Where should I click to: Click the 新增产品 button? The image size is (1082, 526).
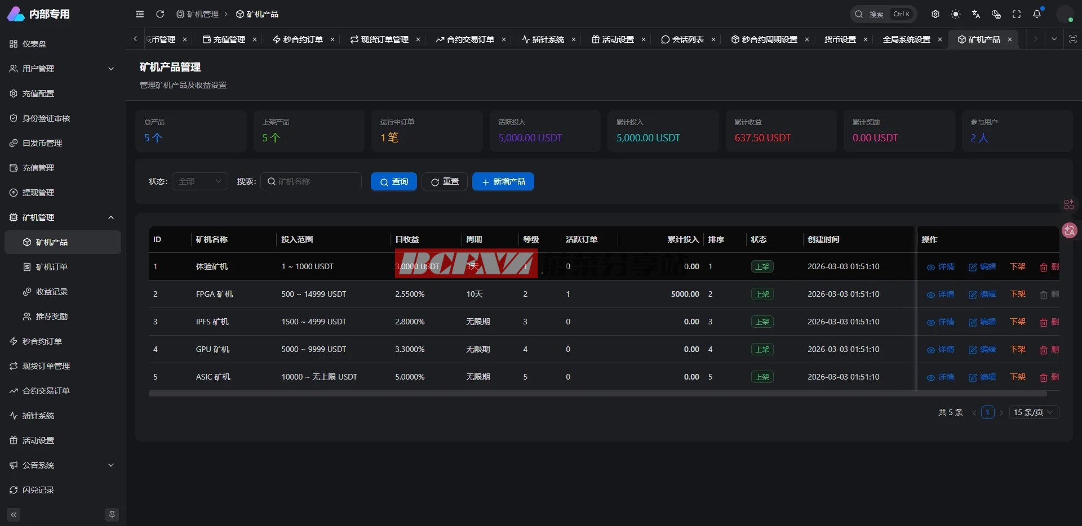[x=503, y=181]
